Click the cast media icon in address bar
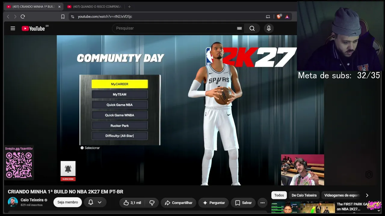The image size is (385, 216). (x=268, y=16)
